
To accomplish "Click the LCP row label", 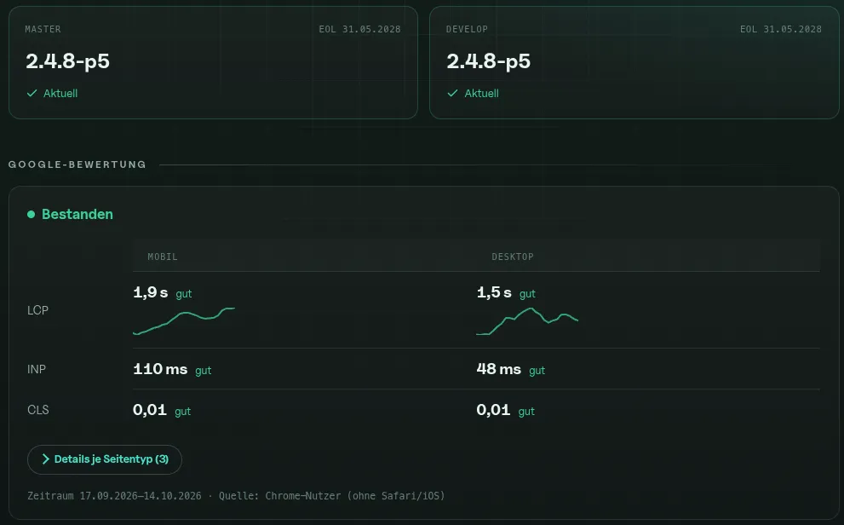I will tap(37, 310).
